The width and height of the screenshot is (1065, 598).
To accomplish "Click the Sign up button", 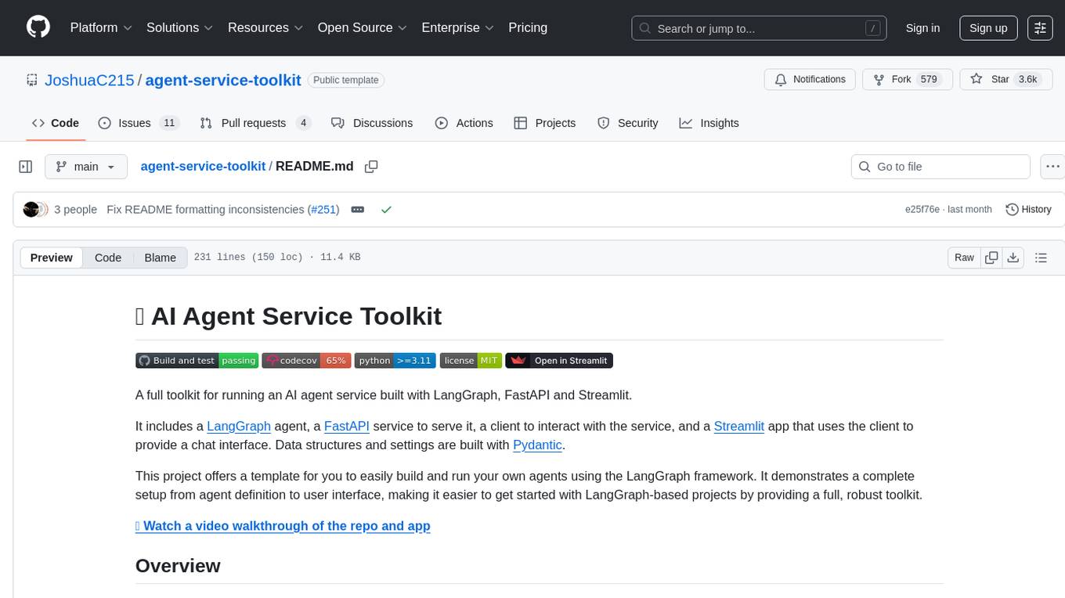I will tap(988, 28).
